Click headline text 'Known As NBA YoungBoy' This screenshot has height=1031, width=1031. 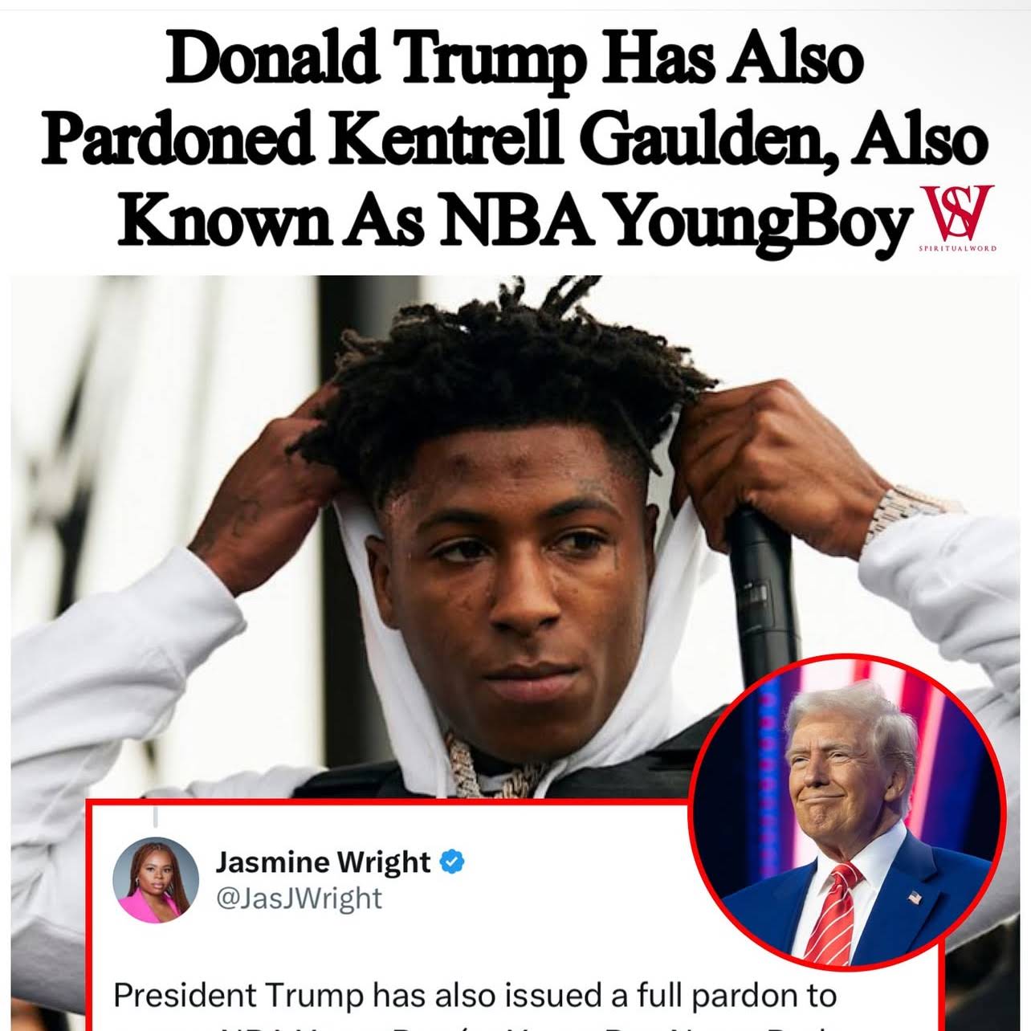coord(514,217)
